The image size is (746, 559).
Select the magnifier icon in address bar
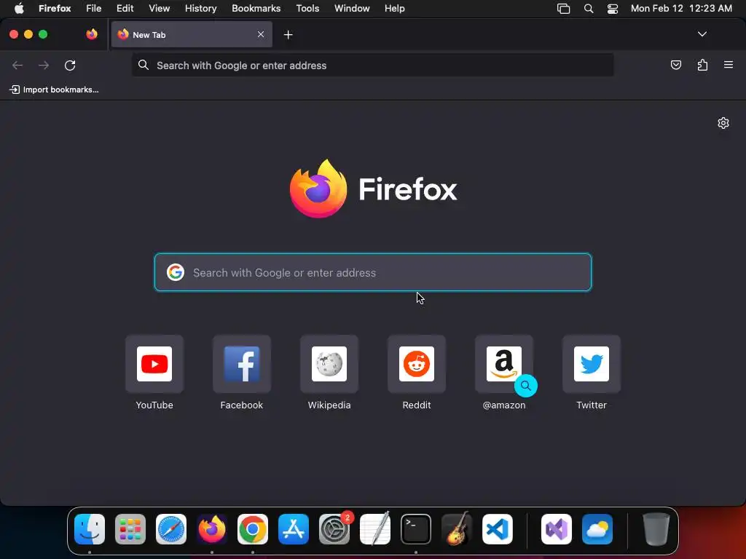[x=144, y=65]
